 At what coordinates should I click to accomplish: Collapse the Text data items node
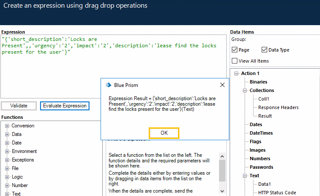(x=245, y=176)
